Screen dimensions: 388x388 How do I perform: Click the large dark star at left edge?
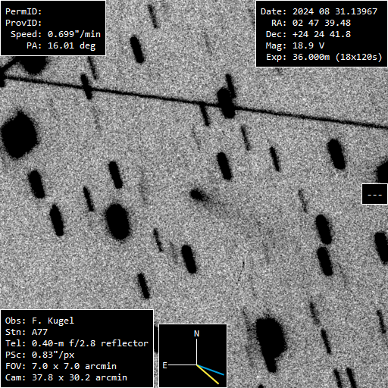(x=19, y=135)
